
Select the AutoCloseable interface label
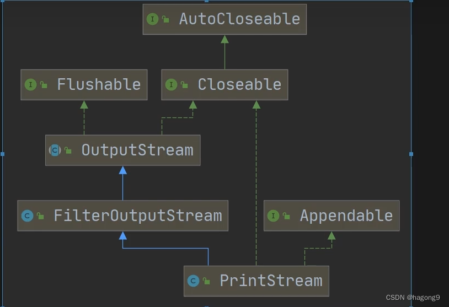coord(239,19)
